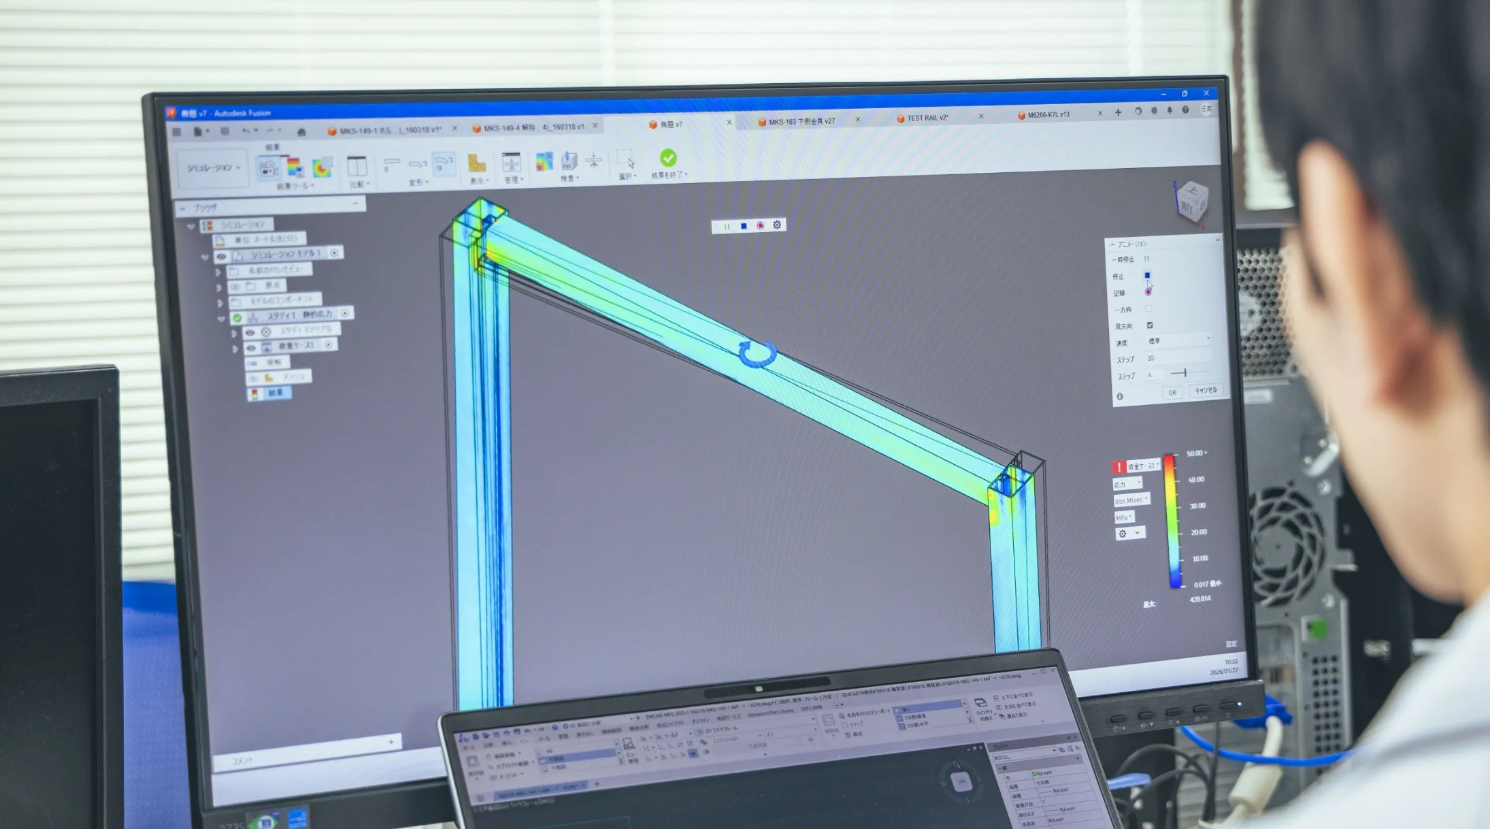Click the 表示 (Display) panel icon

pyautogui.click(x=476, y=161)
